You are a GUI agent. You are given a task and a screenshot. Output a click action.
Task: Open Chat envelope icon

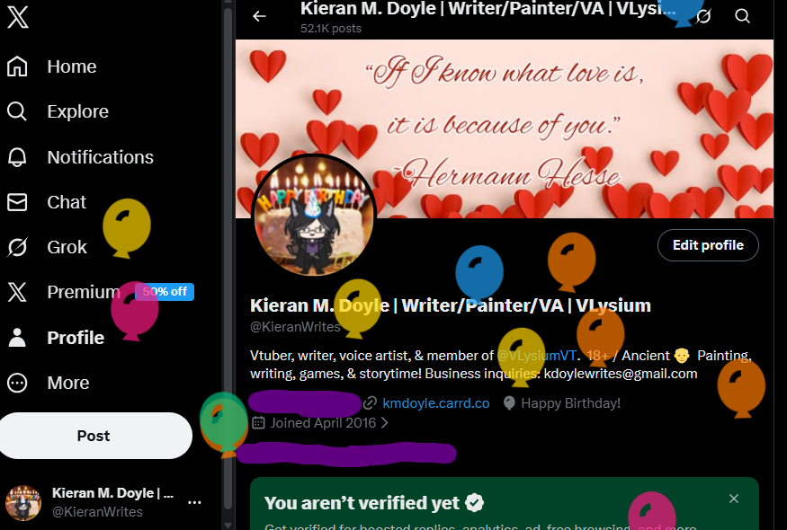(x=17, y=202)
